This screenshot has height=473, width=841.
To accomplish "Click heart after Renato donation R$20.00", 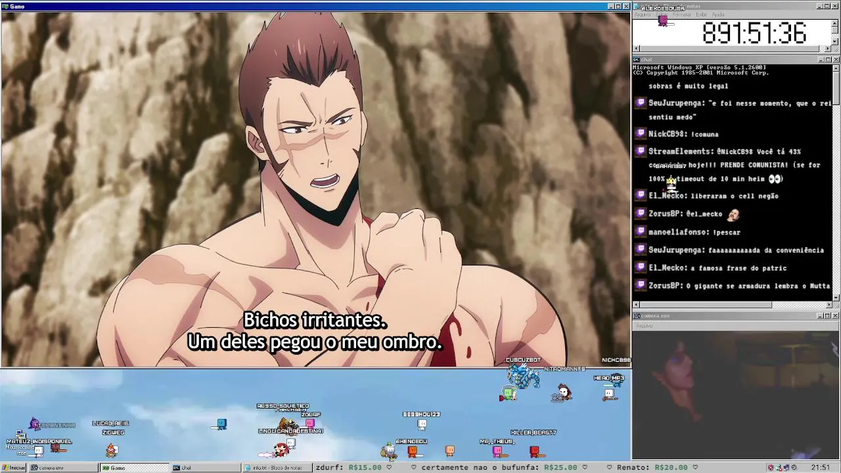I will click(x=695, y=468).
